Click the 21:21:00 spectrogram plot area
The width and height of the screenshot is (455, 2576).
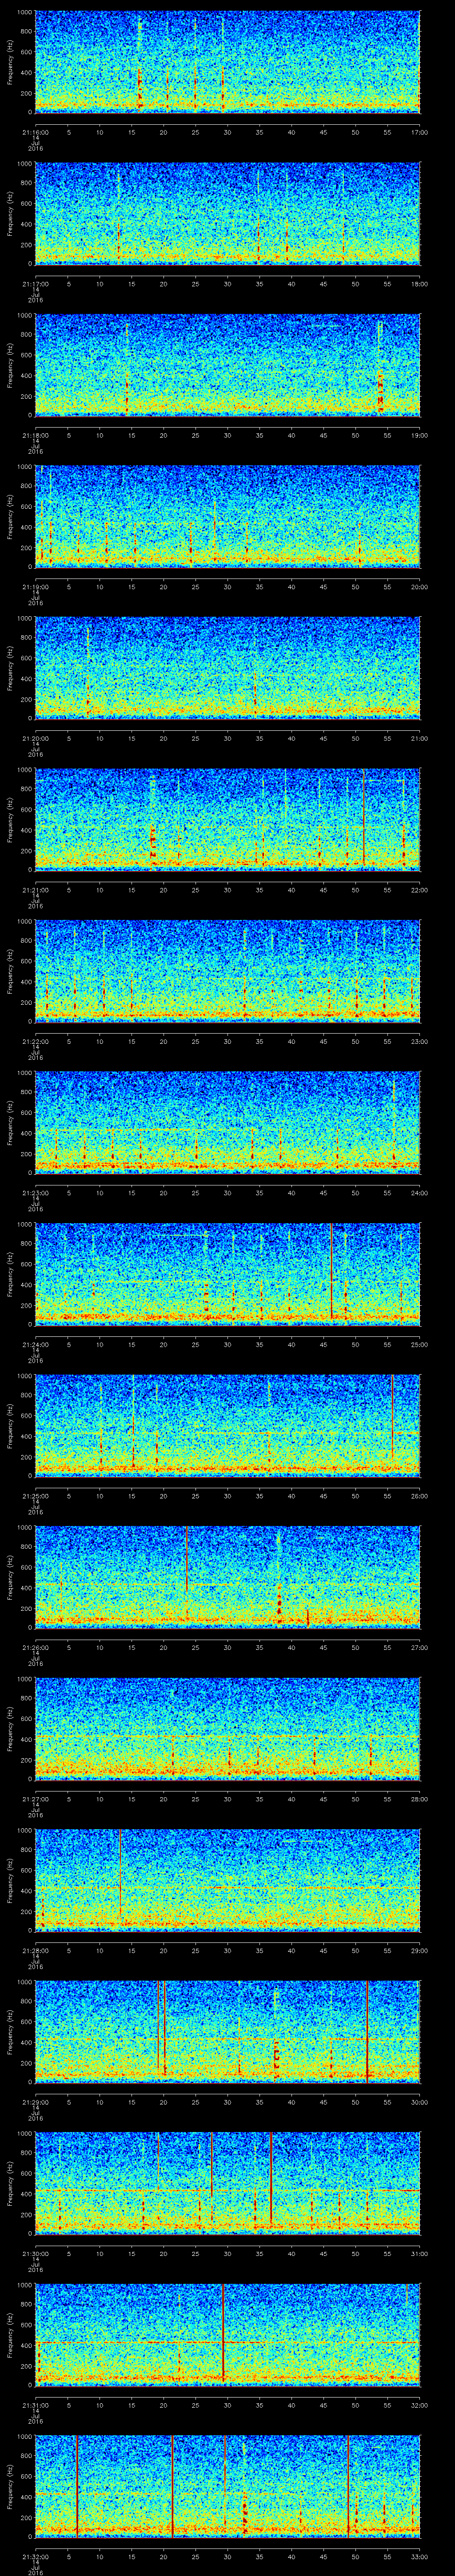[x=227, y=819]
